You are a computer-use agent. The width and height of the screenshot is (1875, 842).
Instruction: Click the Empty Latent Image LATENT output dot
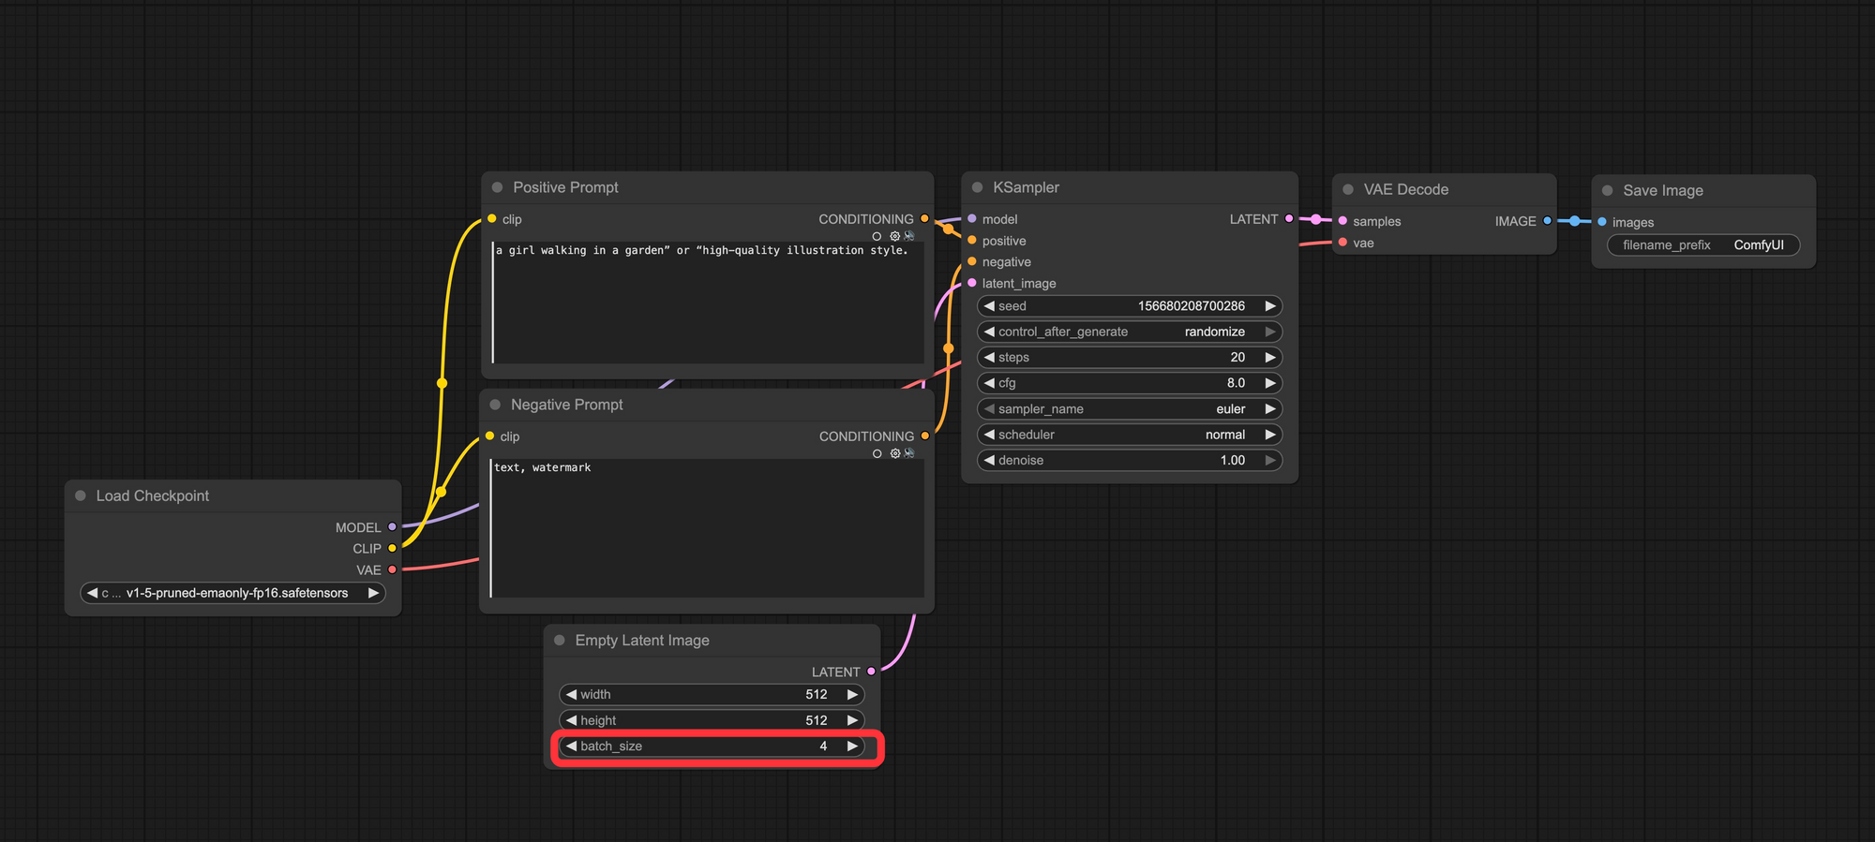tap(871, 672)
